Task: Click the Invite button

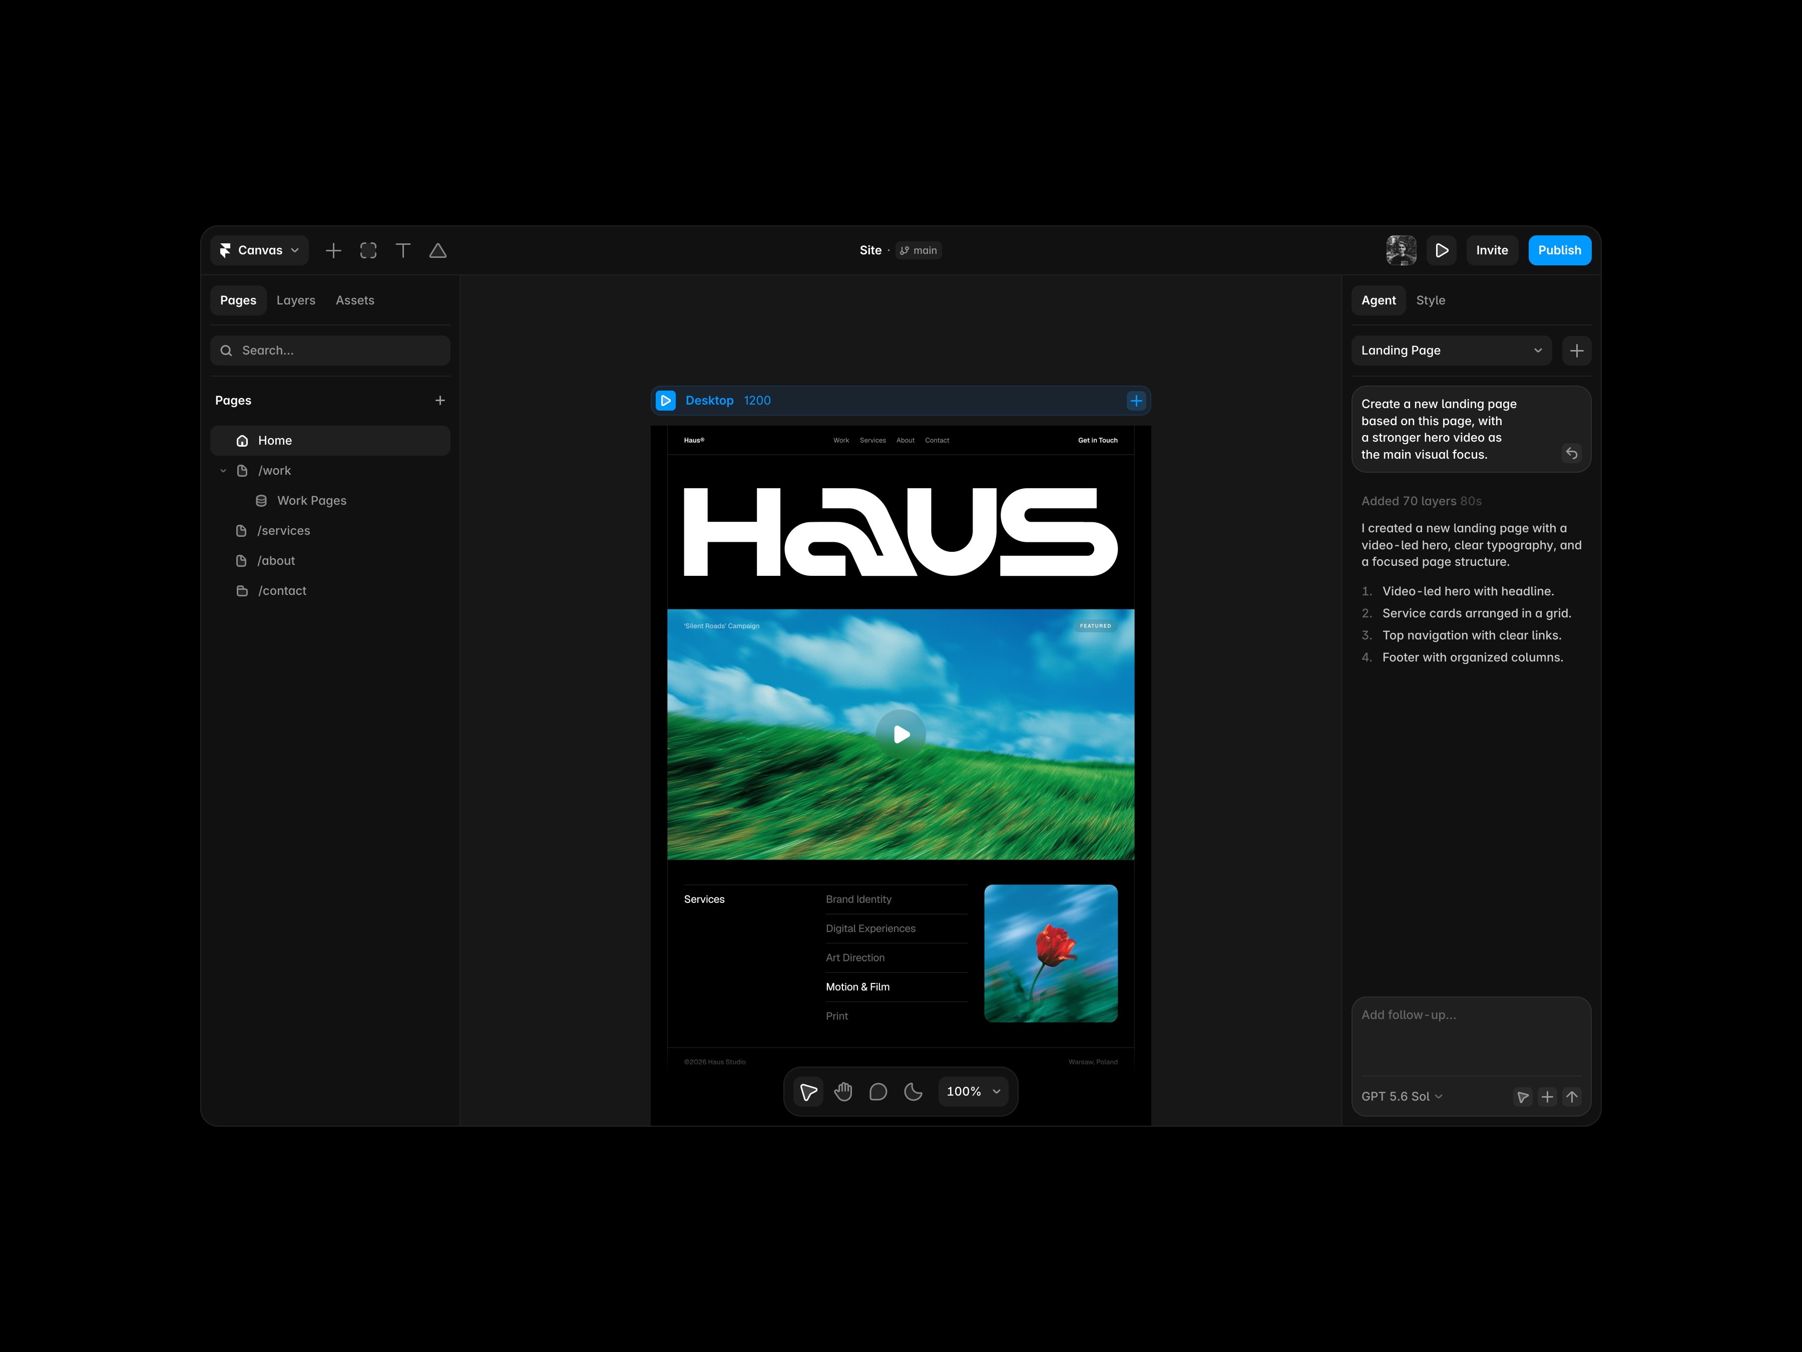Action: 1492,250
